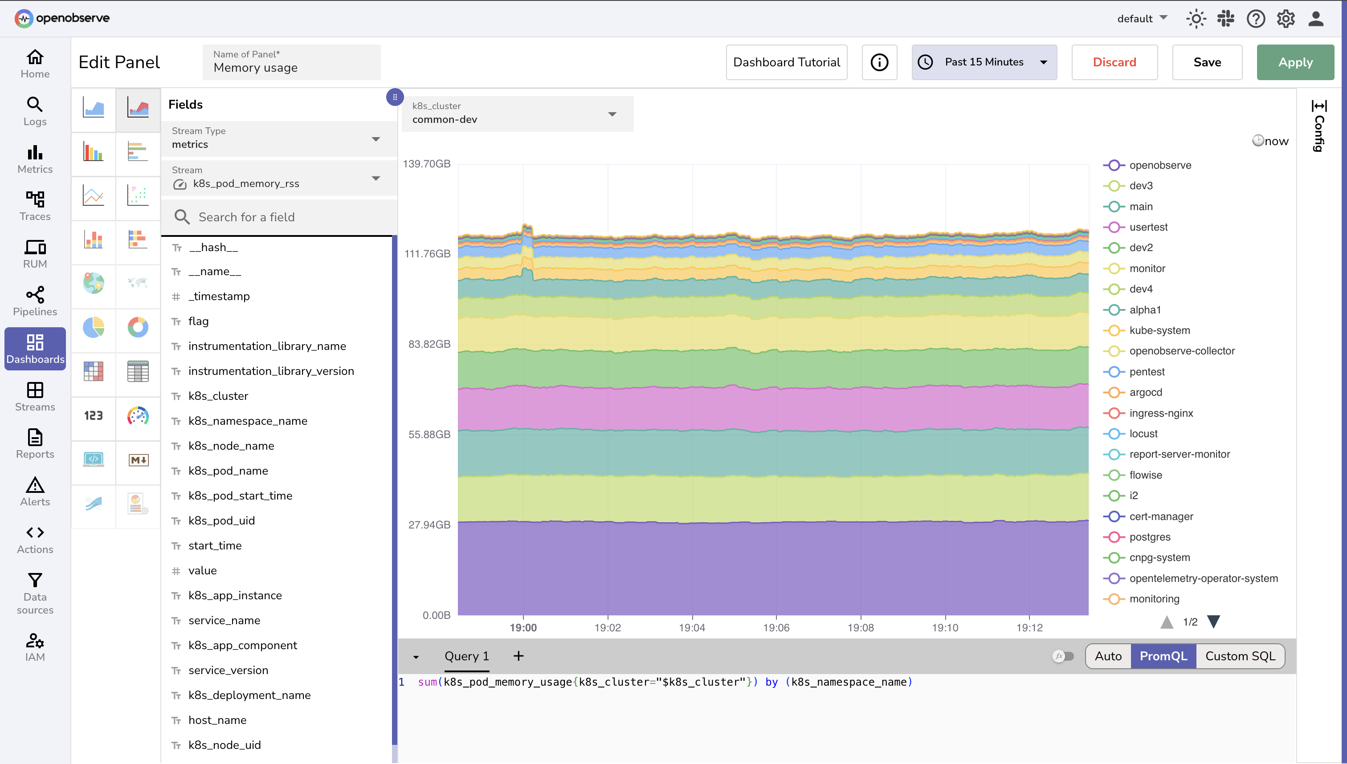Click the dev3 series color marker

(1114, 185)
